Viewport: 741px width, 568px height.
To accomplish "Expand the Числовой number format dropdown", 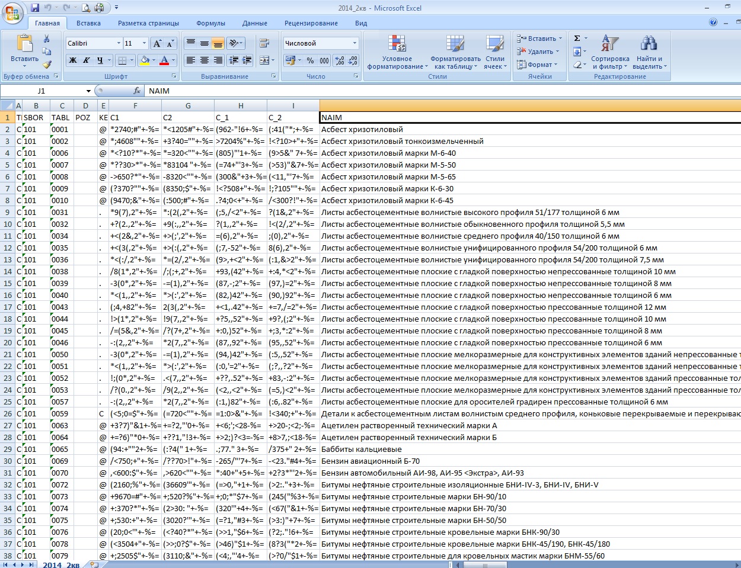I will click(x=355, y=43).
